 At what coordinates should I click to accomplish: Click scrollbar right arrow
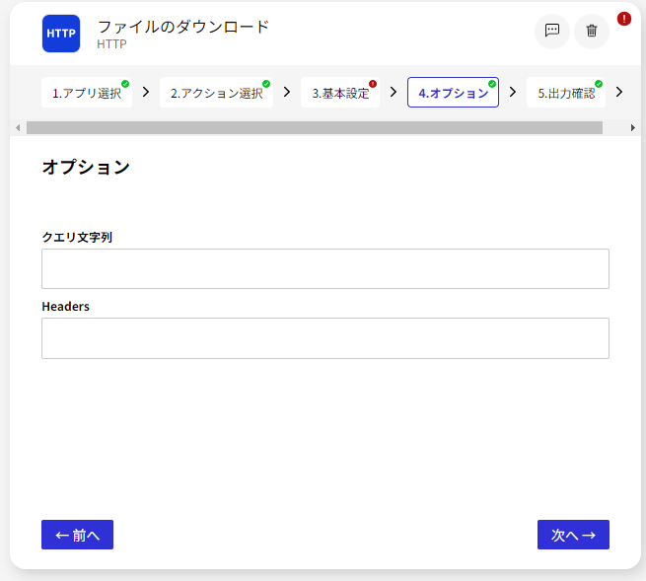tap(633, 127)
